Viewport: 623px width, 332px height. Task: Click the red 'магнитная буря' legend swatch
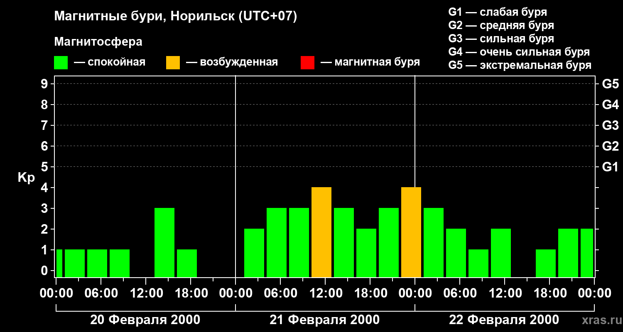pos(307,63)
